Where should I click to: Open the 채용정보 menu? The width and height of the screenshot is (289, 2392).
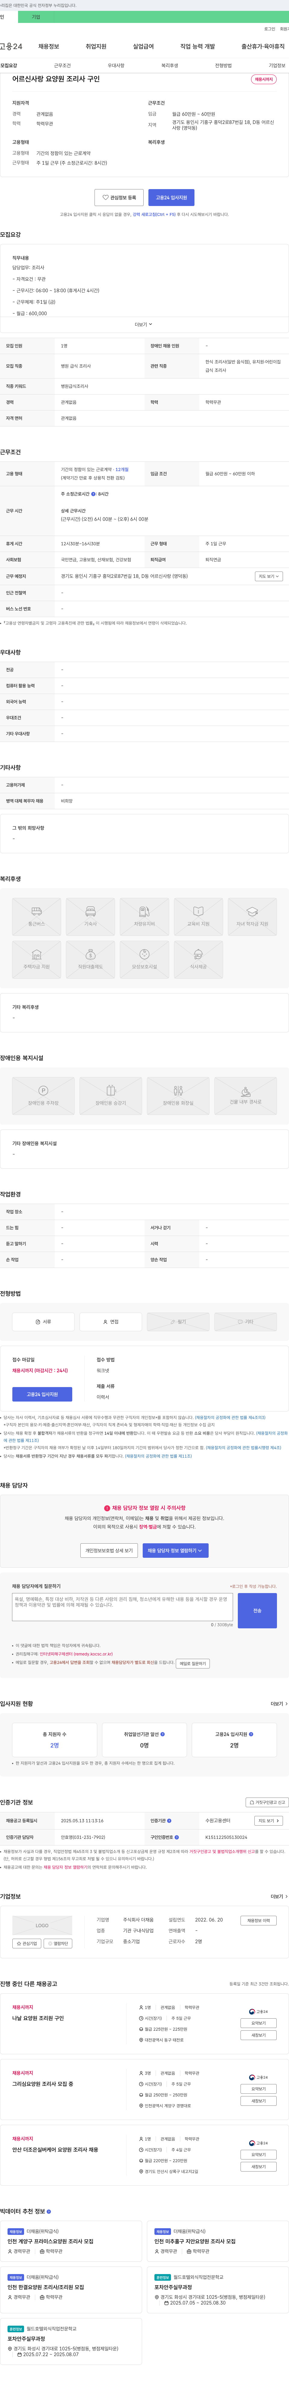[48, 46]
